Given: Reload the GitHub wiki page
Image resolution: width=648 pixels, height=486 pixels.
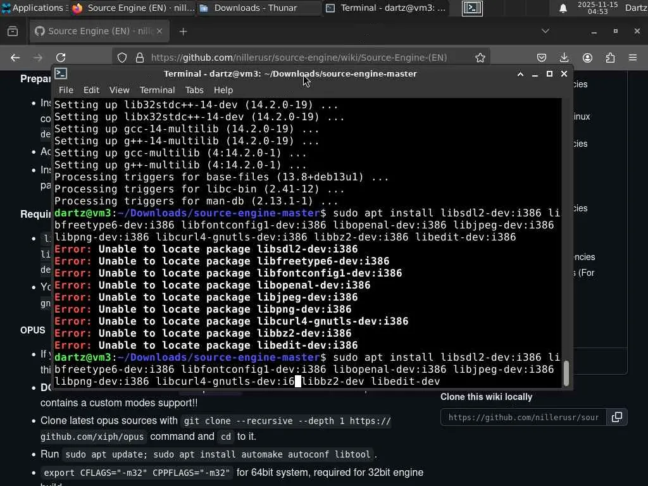Looking at the screenshot, I should 61,58.
